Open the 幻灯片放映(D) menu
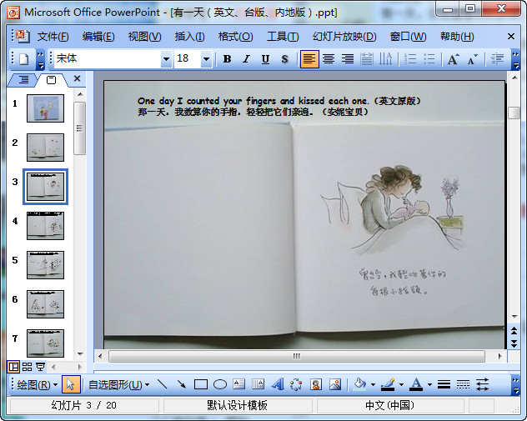527x421 pixels. click(x=344, y=37)
